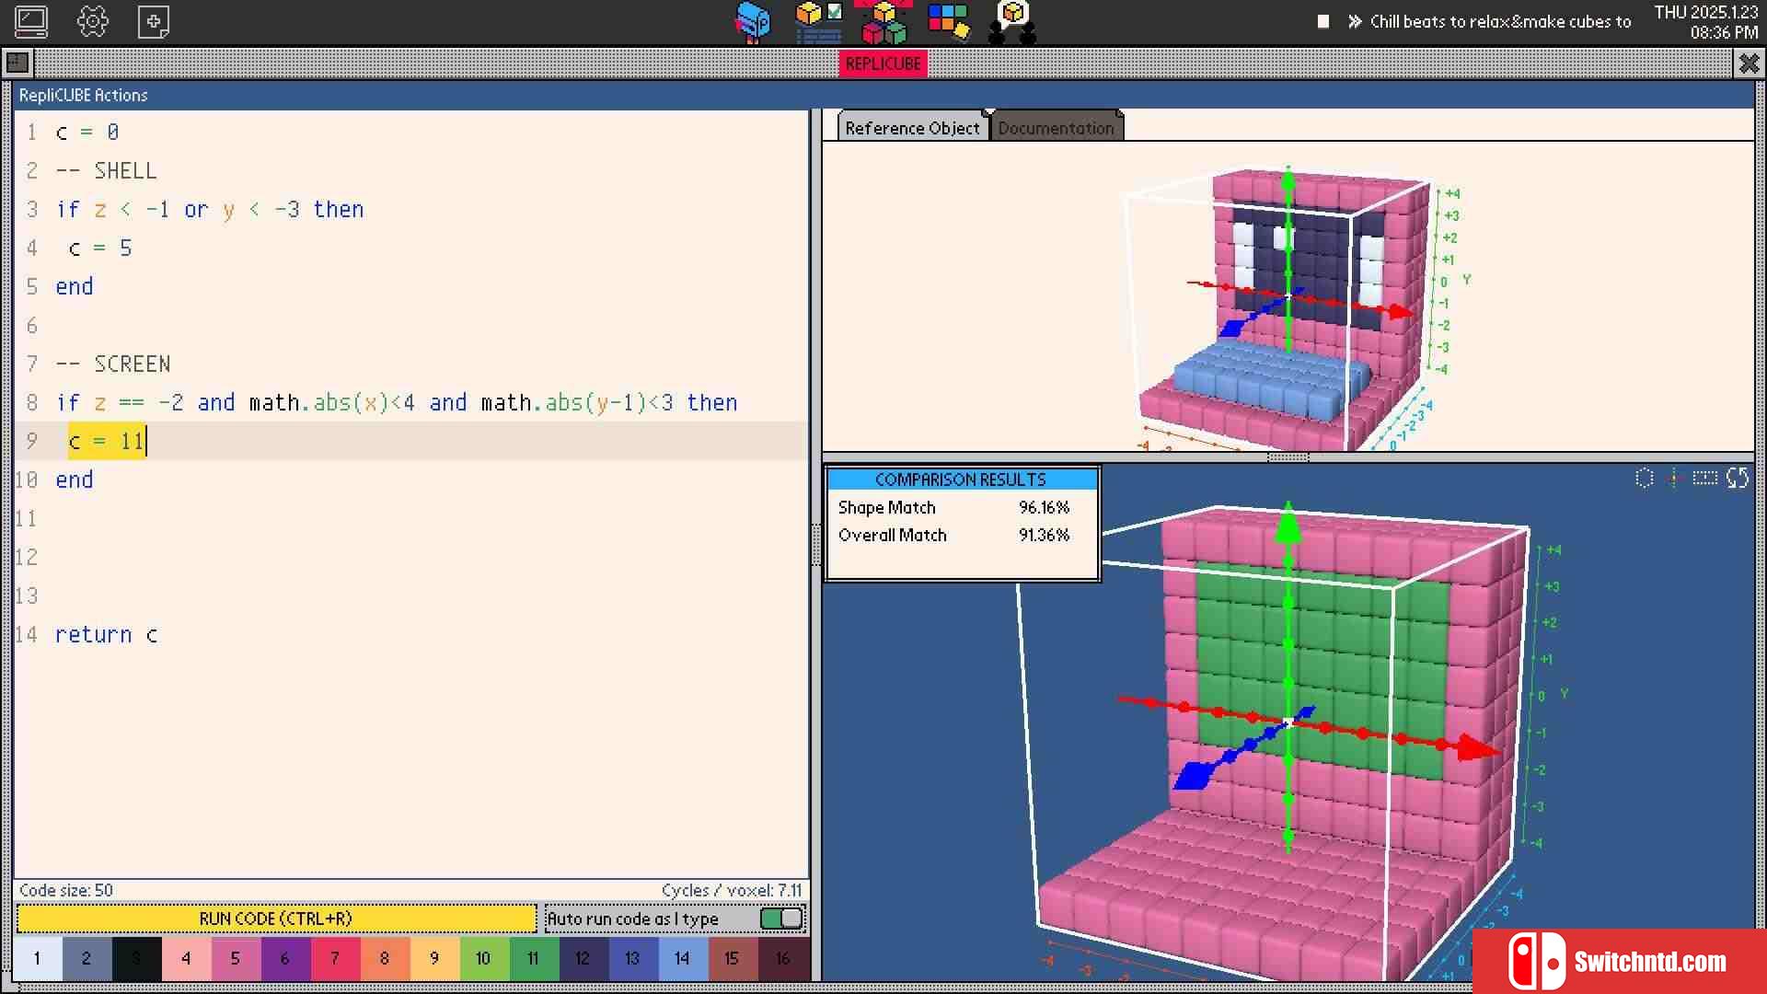Image resolution: width=1767 pixels, height=994 pixels.
Task: Click the Shape Match 96.16% value
Action: tap(1044, 507)
